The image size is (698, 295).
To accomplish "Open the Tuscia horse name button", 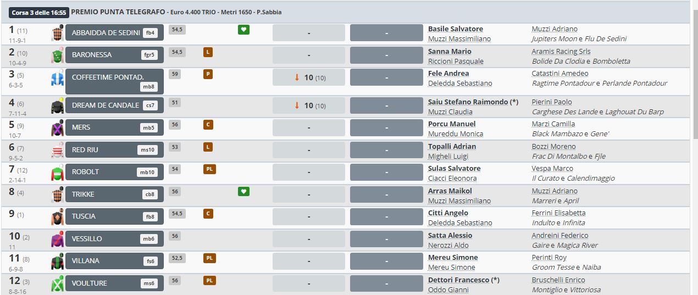I will pyautogui.click(x=114, y=216).
